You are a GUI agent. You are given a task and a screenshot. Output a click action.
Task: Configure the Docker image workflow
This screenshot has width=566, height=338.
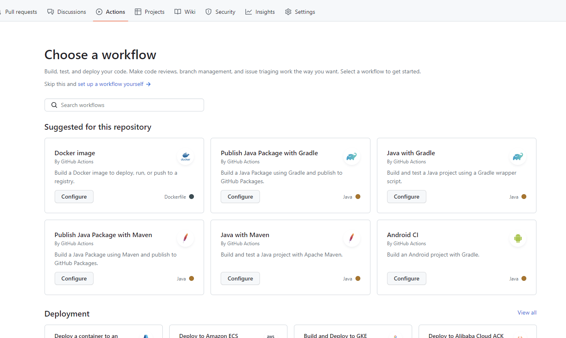(74, 197)
